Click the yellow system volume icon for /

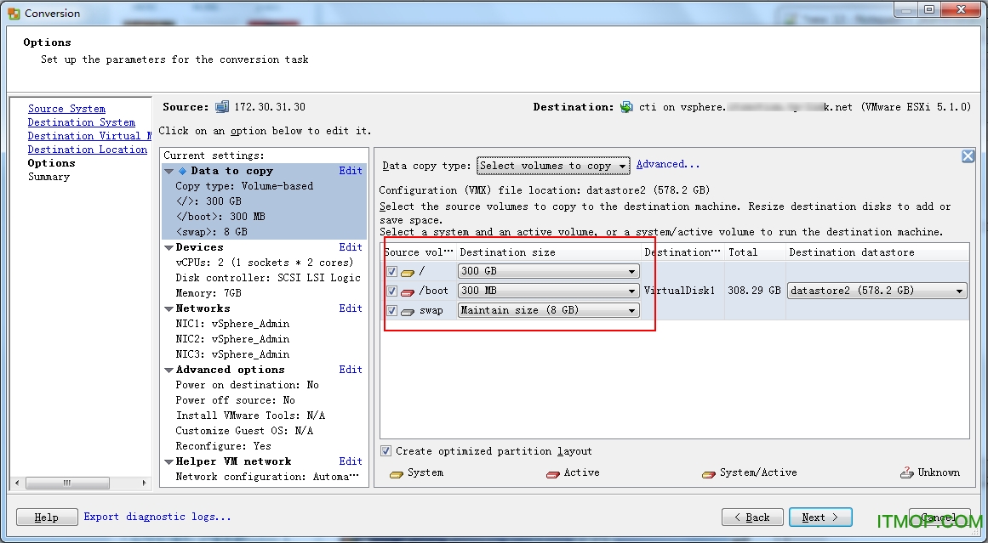(x=408, y=272)
